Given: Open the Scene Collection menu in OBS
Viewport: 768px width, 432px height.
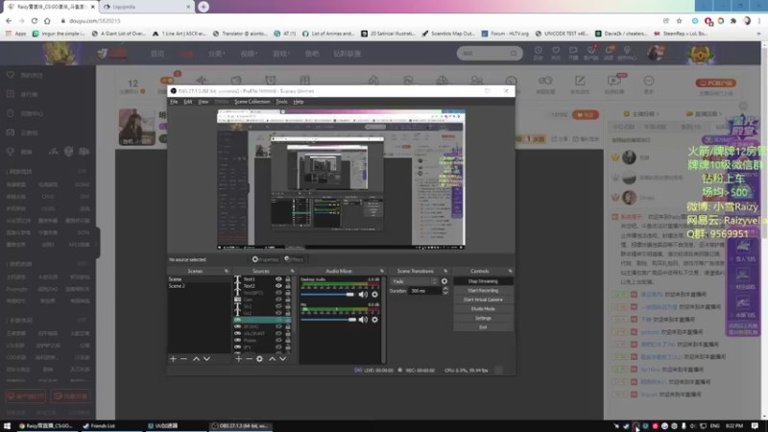Looking at the screenshot, I should pos(252,102).
